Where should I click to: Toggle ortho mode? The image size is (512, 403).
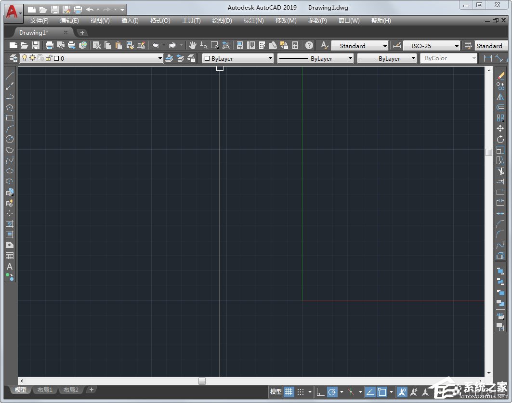321,391
